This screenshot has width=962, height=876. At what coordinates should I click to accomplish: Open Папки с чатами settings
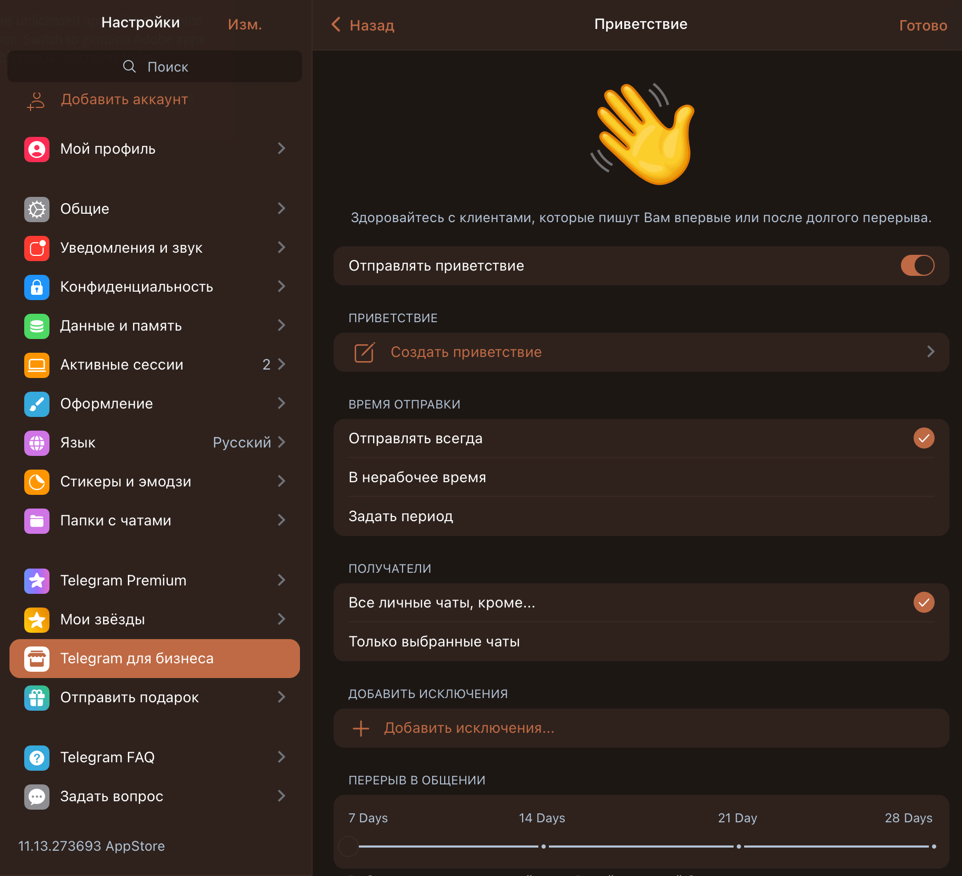155,521
